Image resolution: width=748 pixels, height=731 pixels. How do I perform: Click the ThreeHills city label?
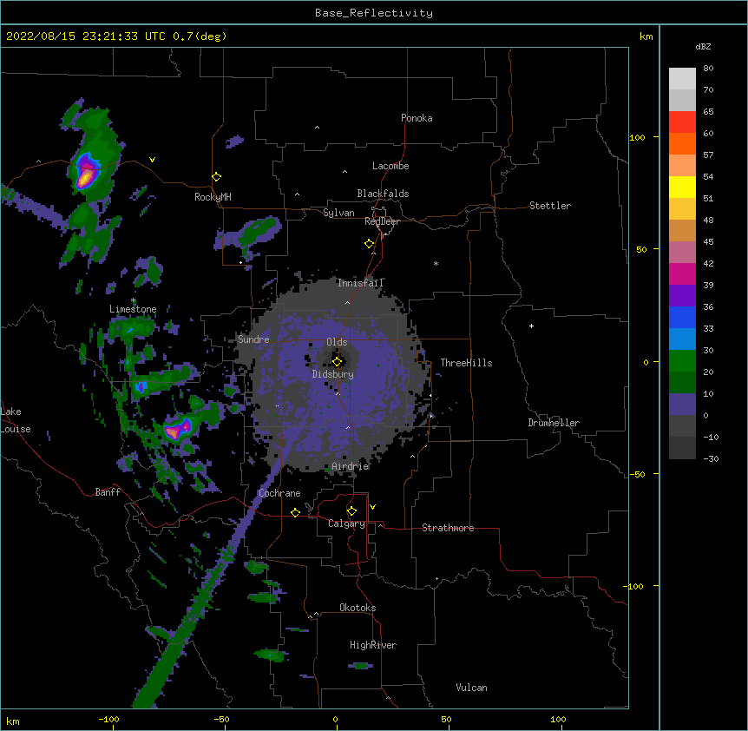click(466, 363)
